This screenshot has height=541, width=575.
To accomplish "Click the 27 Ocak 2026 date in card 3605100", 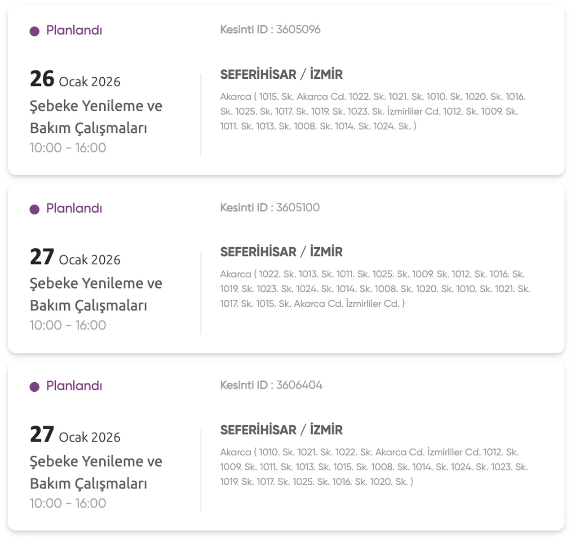I will [x=75, y=258].
